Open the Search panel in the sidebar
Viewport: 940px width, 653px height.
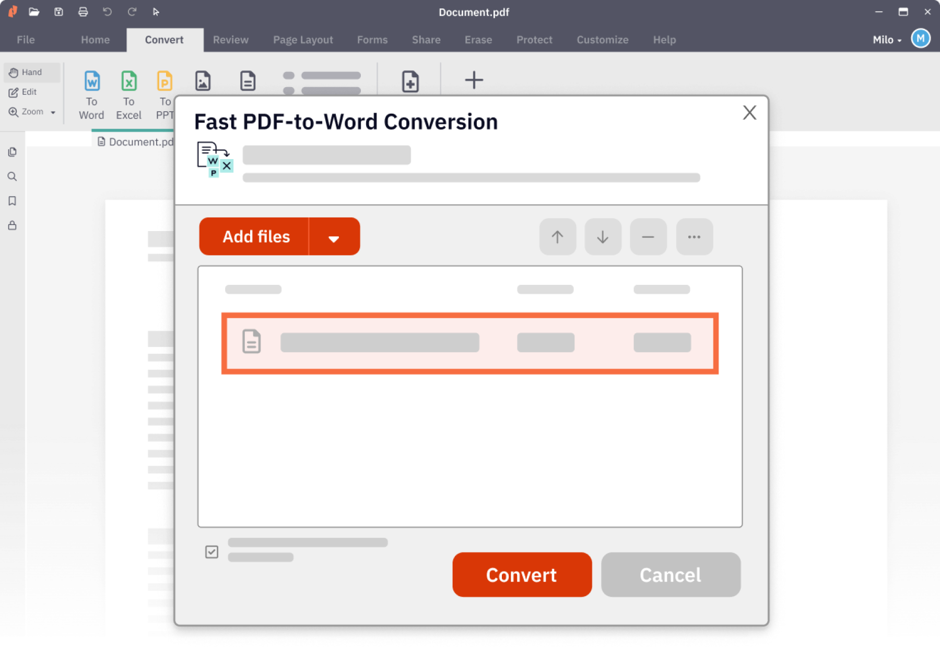coord(12,176)
